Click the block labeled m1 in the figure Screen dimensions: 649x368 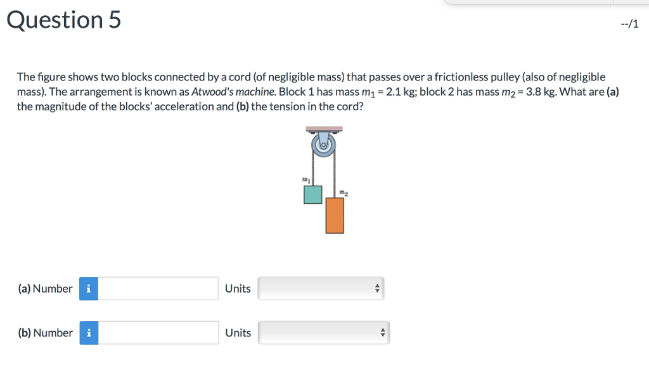(x=312, y=194)
